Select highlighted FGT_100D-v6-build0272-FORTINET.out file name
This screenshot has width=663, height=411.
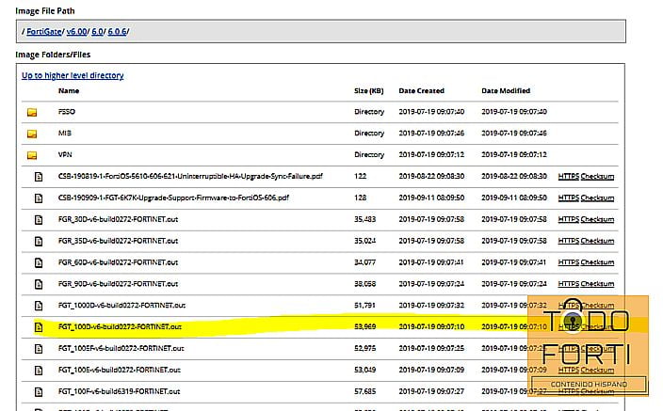tap(120, 326)
